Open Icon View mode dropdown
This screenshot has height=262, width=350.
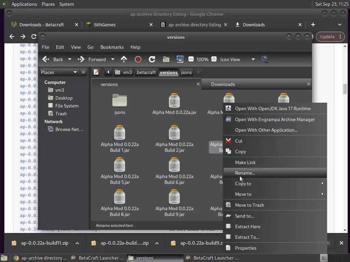pyautogui.click(x=238, y=59)
